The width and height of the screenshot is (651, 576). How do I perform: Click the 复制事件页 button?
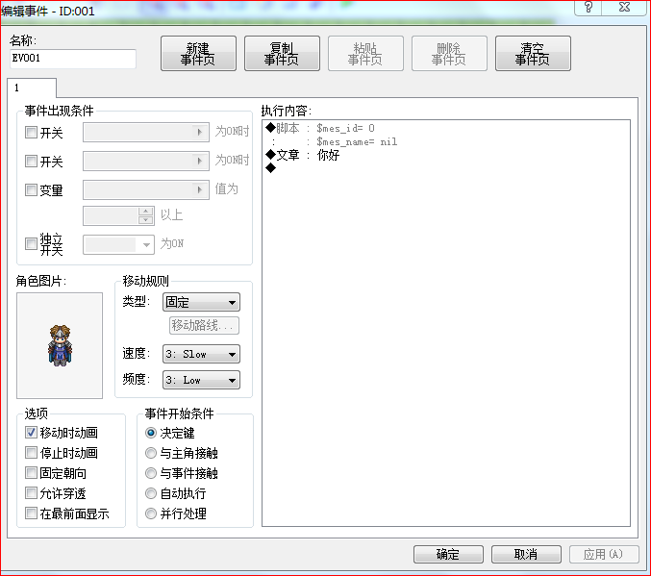[x=282, y=53]
